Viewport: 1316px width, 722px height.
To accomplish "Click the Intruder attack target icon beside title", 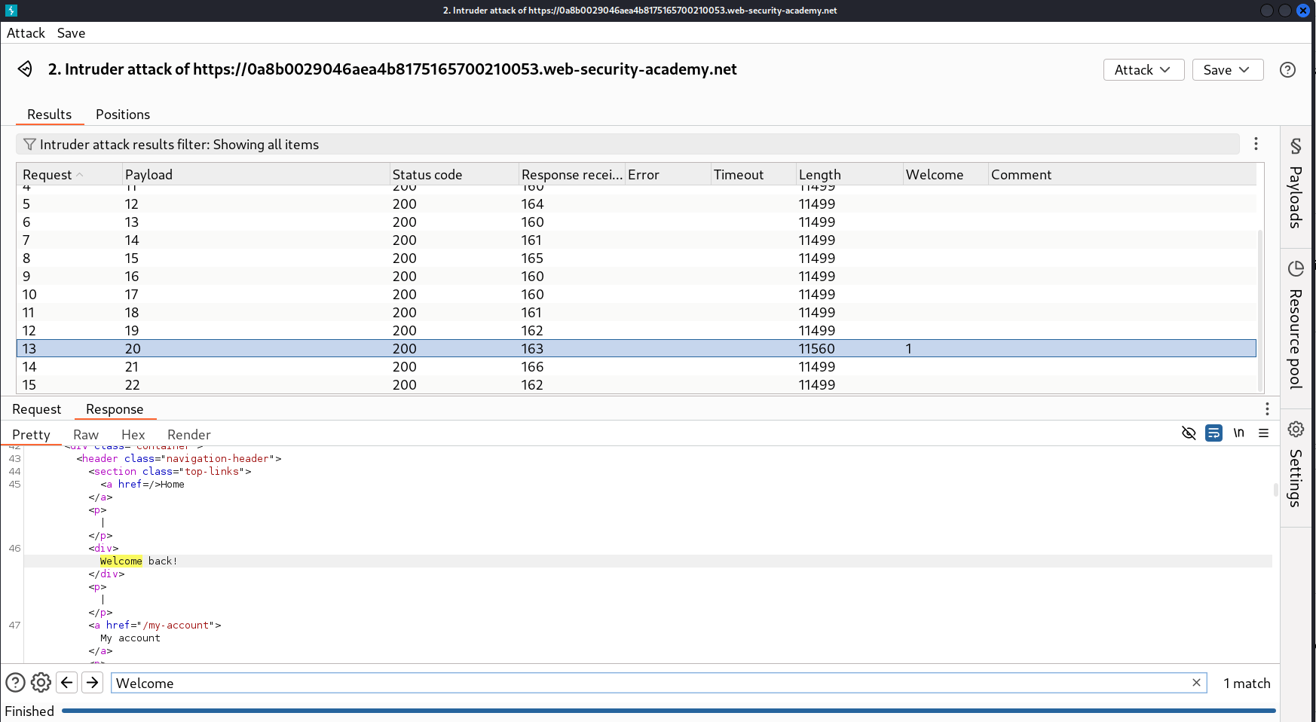I will [25, 69].
